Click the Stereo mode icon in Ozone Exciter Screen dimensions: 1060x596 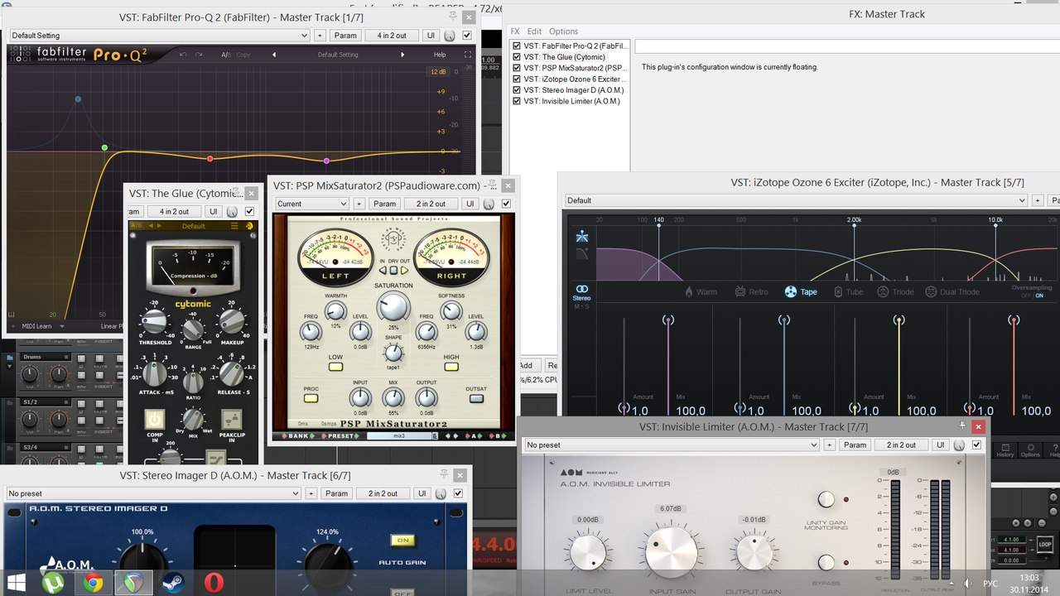pyautogui.click(x=581, y=290)
